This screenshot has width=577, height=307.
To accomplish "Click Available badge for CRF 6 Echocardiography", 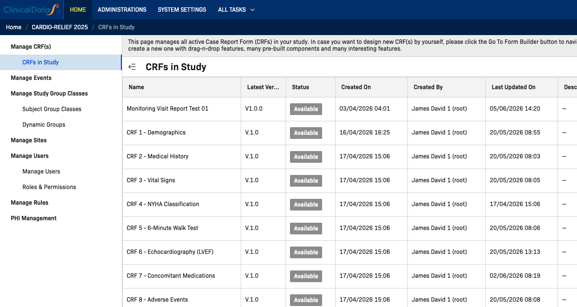I will coord(306,252).
